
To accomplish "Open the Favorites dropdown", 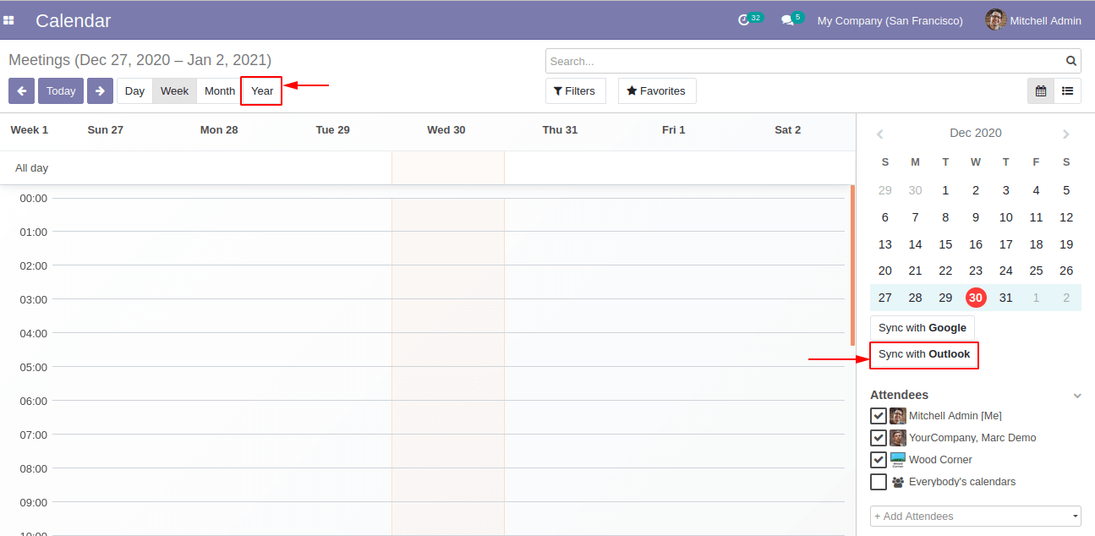I will 657,91.
